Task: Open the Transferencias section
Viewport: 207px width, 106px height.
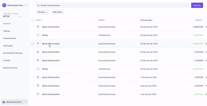Action: click(10, 38)
